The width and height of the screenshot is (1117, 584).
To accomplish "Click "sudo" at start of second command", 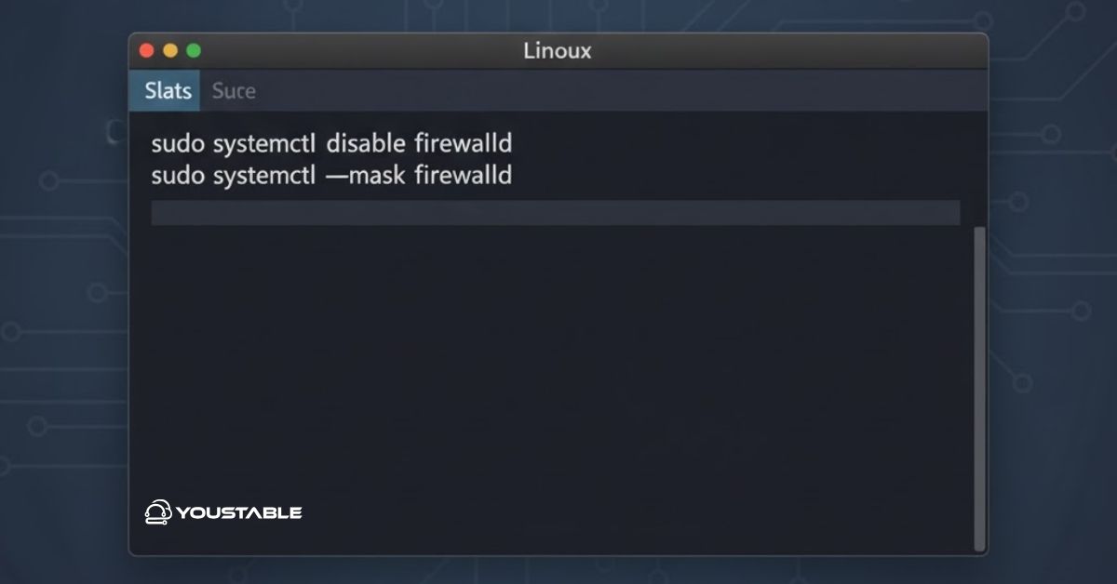I will [178, 175].
